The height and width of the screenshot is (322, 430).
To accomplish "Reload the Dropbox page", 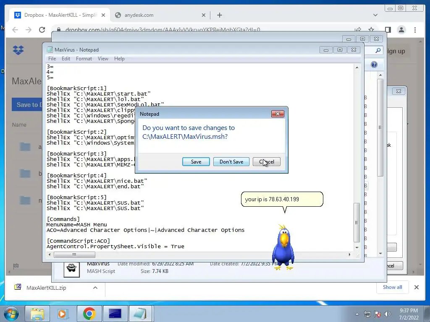I will tap(42, 30).
